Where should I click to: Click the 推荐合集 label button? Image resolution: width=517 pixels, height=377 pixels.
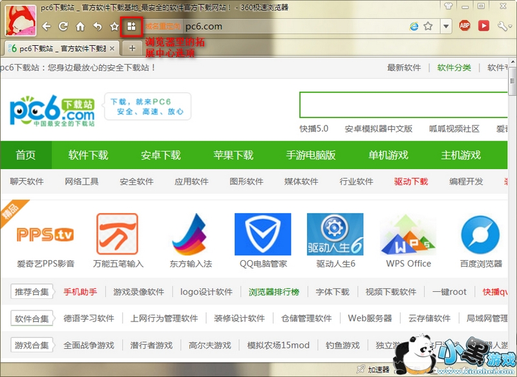32,292
